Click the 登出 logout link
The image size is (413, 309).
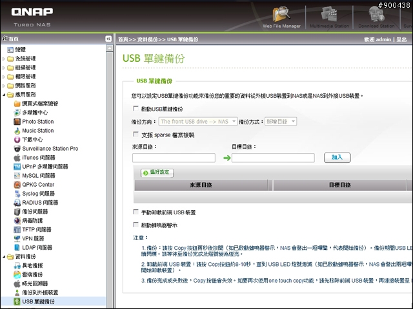click(x=401, y=39)
